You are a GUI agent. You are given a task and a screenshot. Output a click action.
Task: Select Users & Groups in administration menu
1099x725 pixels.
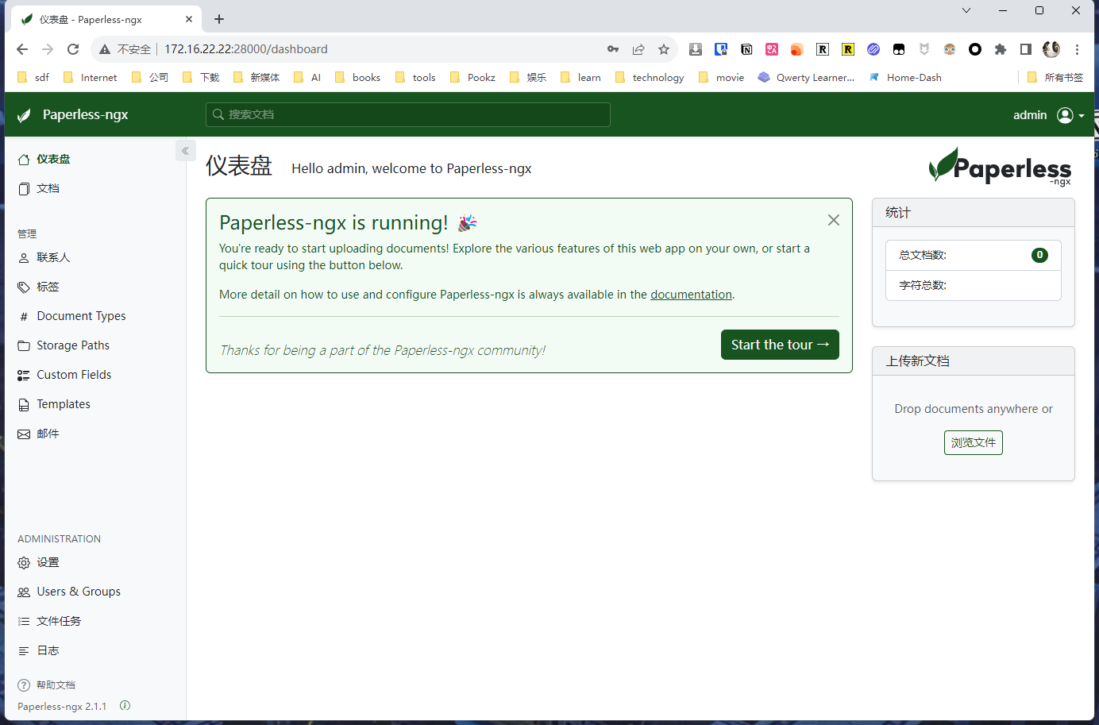pos(78,592)
